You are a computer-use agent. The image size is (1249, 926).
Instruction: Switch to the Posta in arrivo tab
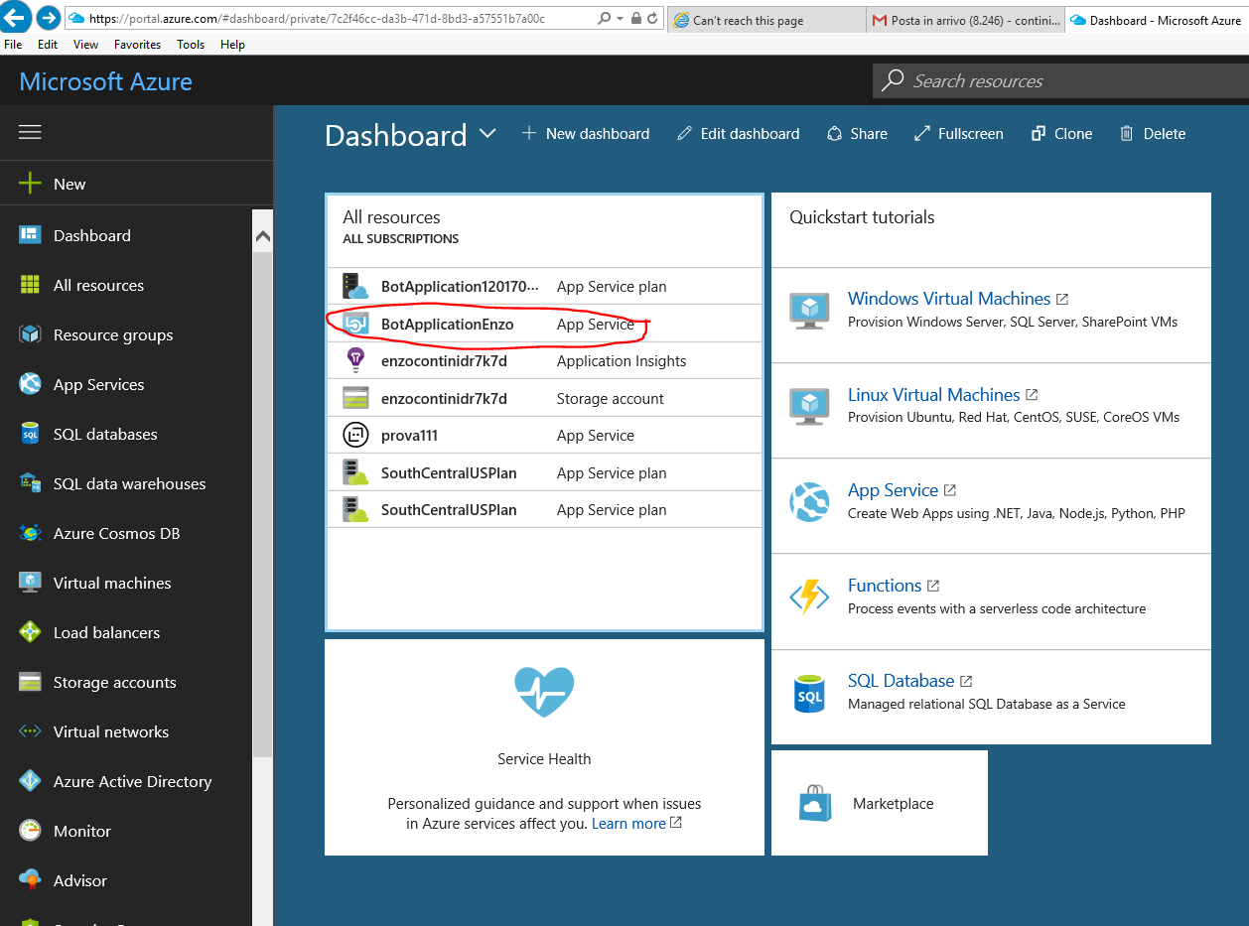[x=963, y=20]
